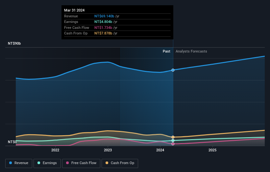The height and width of the screenshot is (172, 270).
Task: Click the NT$69.140b revenue value
Action: [104, 16]
